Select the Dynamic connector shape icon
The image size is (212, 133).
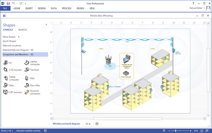point(27,92)
